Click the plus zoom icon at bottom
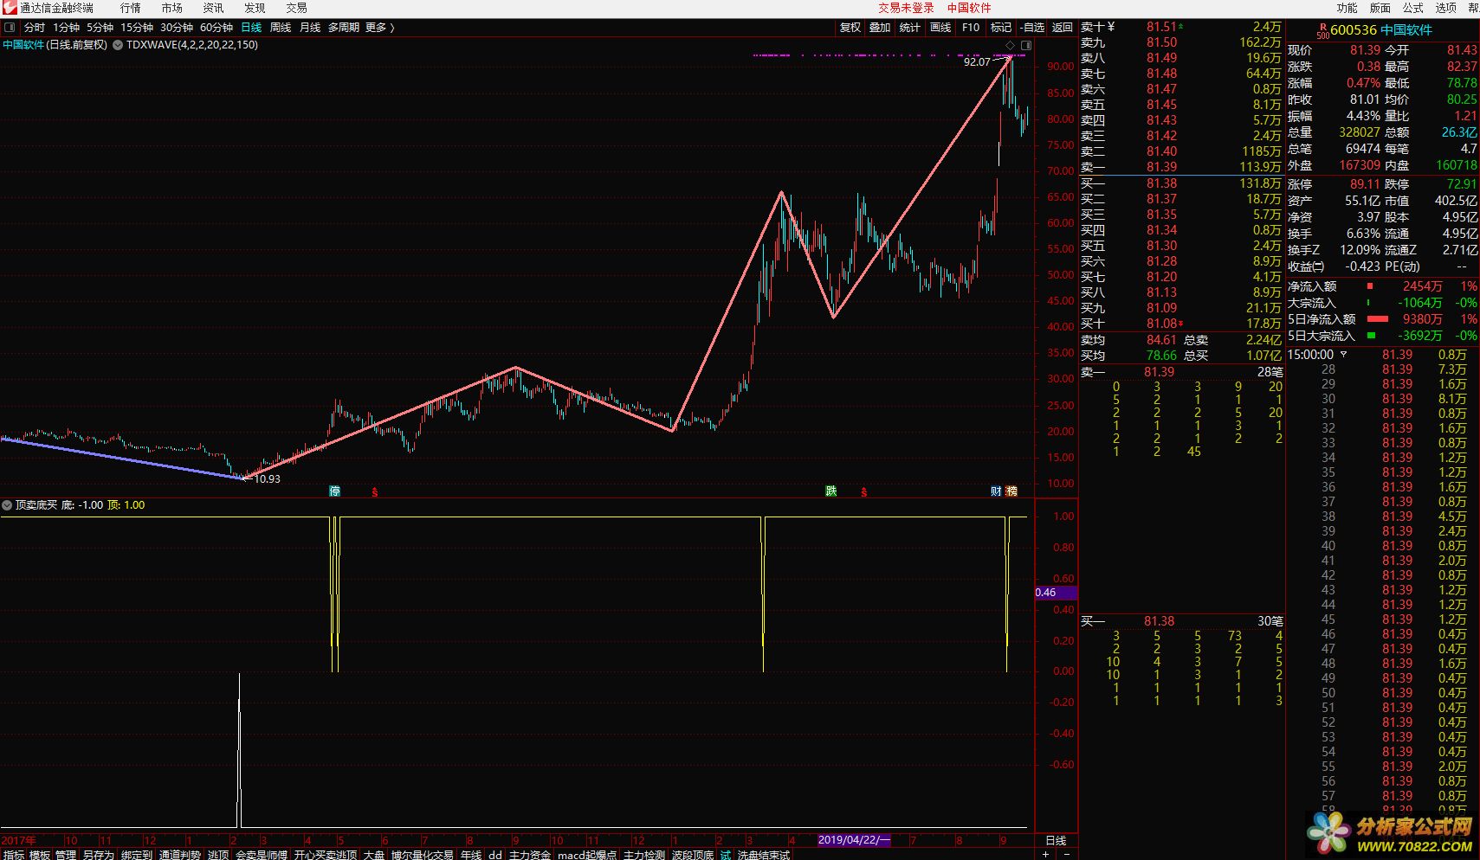This screenshot has height=860, width=1480. (x=1045, y=854)
